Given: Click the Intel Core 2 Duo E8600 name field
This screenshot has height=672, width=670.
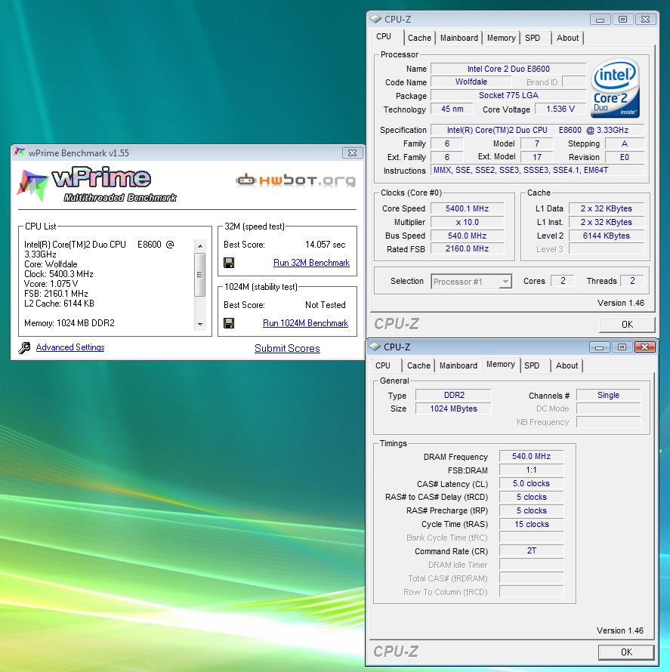Looking at the screenshot, I should [x=508, y=69].
